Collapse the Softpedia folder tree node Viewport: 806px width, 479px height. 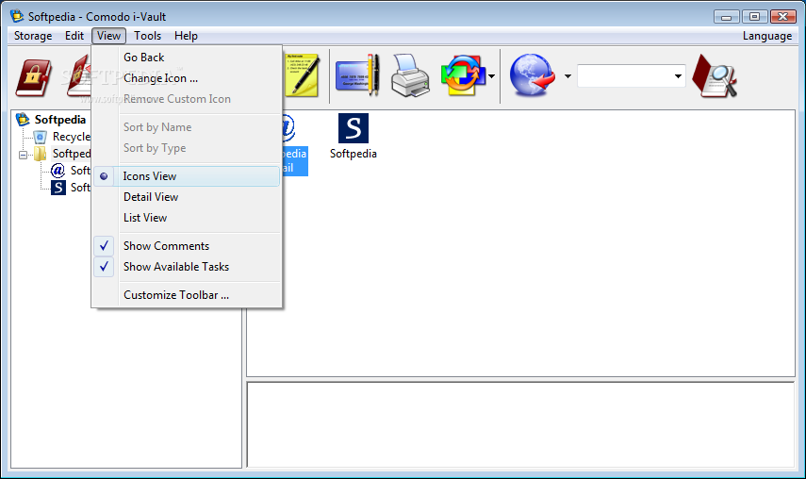(24, 155)
